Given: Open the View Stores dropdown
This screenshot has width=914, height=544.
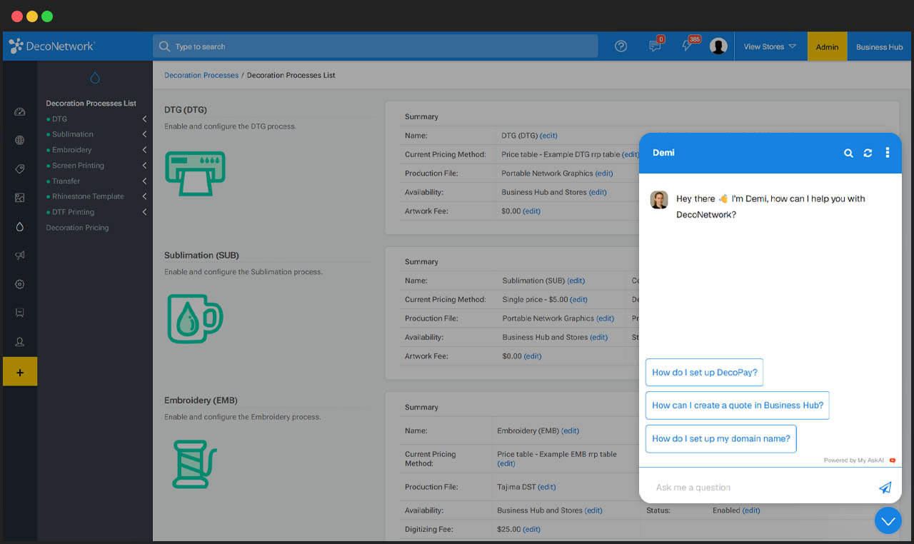Looking at the screenshot, I should pos(769,46).
